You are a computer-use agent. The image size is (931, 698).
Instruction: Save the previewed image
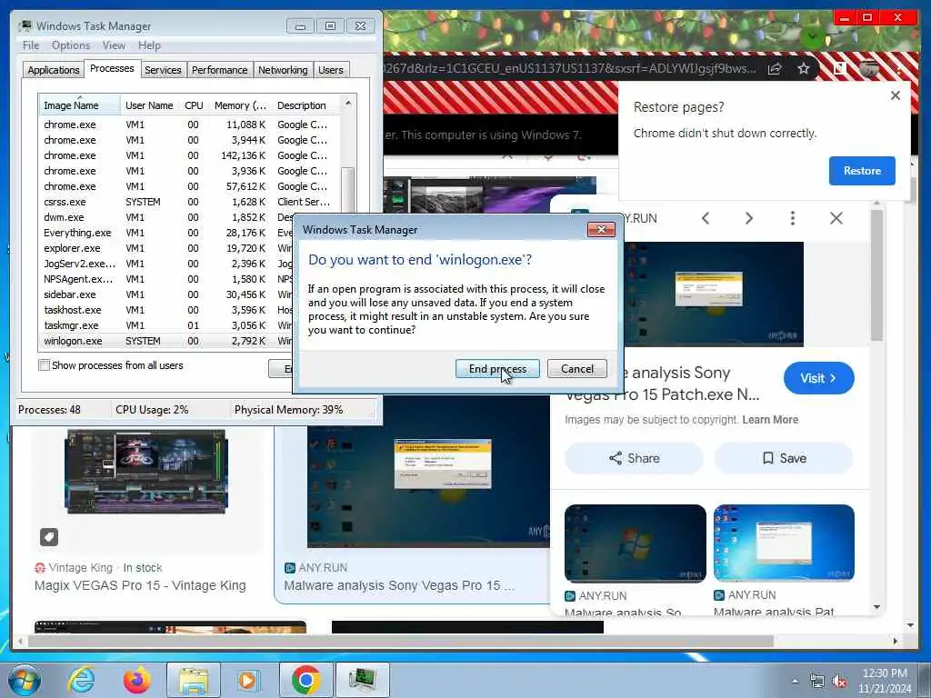[784, 458]
